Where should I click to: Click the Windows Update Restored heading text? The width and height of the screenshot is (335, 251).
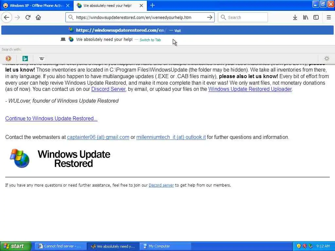point(74,159)
